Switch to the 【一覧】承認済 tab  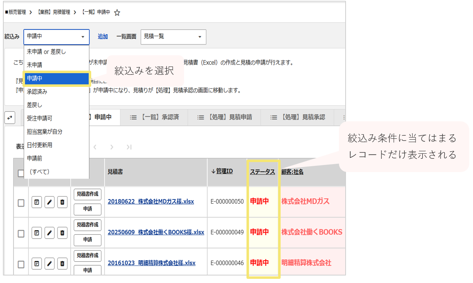154,117
